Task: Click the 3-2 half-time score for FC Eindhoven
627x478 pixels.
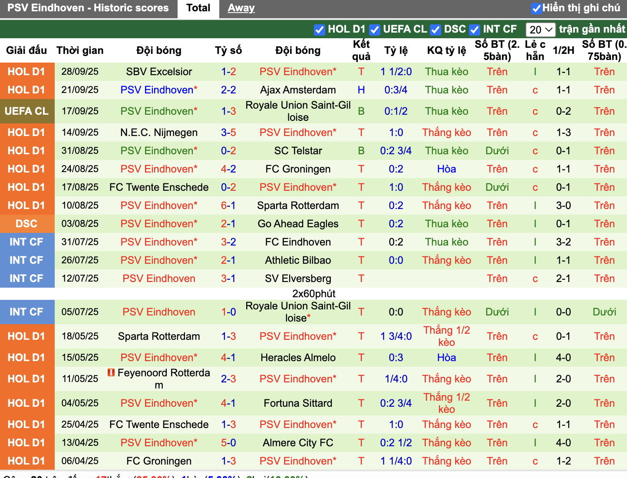Action: [x=564, y=242]
